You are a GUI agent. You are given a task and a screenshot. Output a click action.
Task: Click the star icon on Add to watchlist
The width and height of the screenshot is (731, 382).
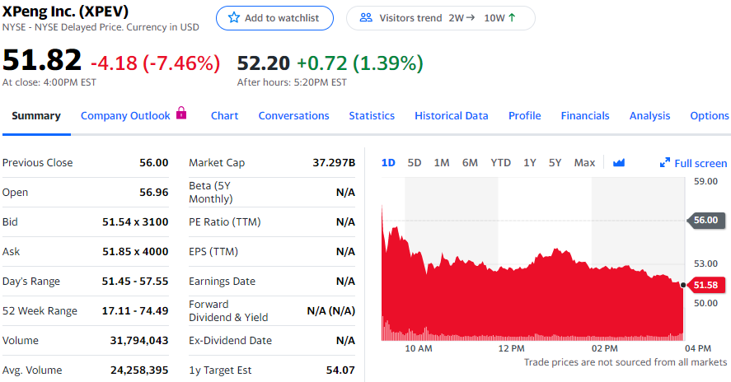[234, 18]
